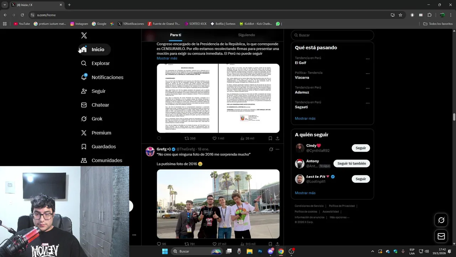
Task: Open the Explorar search page
Action: pyautogui.click(x=96, y=63)
